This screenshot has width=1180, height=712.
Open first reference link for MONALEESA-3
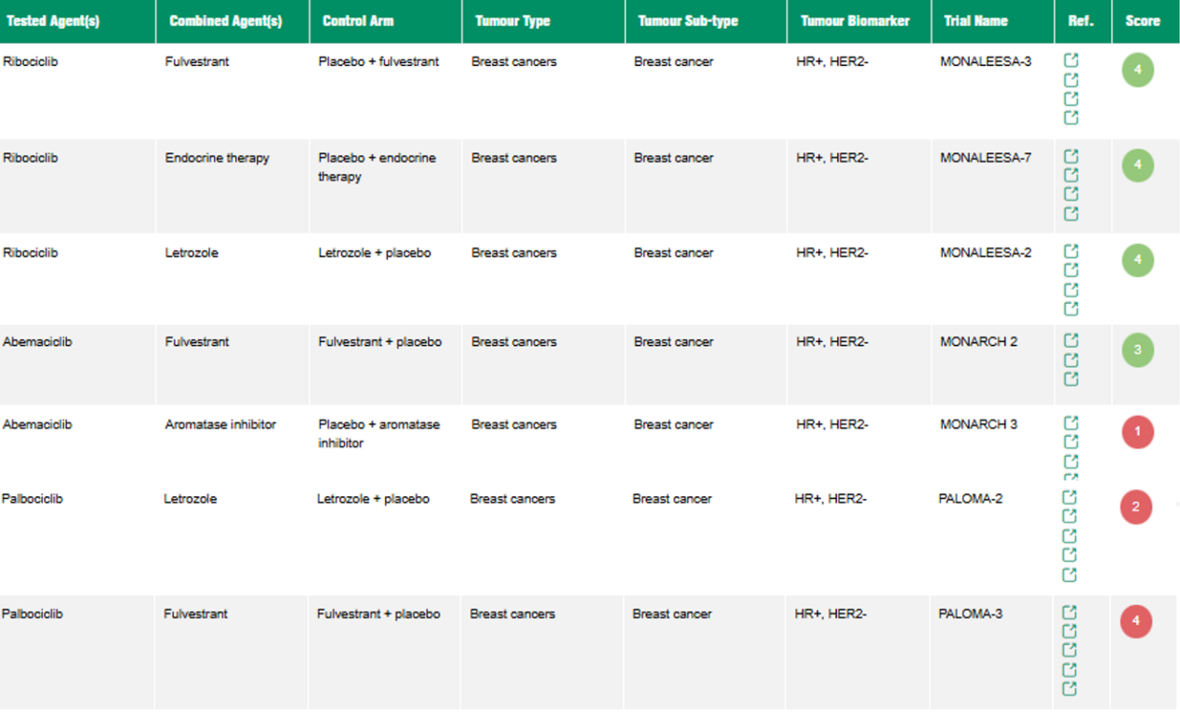click(x=1071, y=60)
